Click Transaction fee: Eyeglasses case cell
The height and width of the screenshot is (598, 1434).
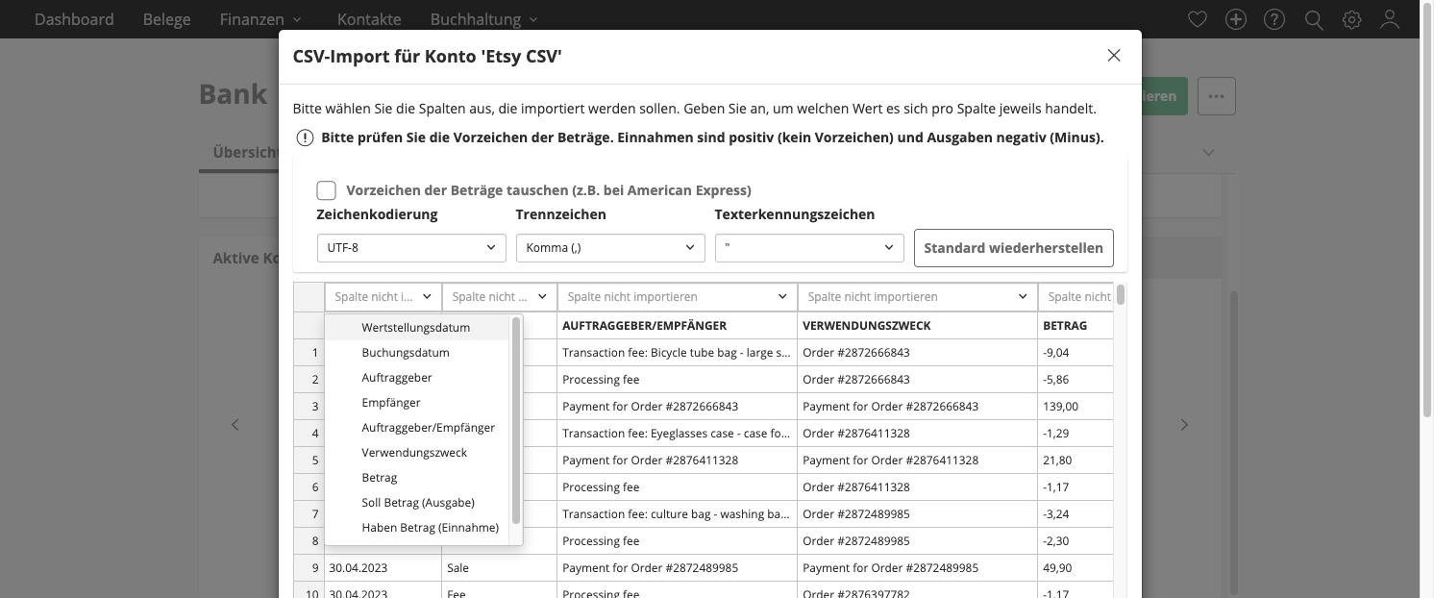click(678, 434)
